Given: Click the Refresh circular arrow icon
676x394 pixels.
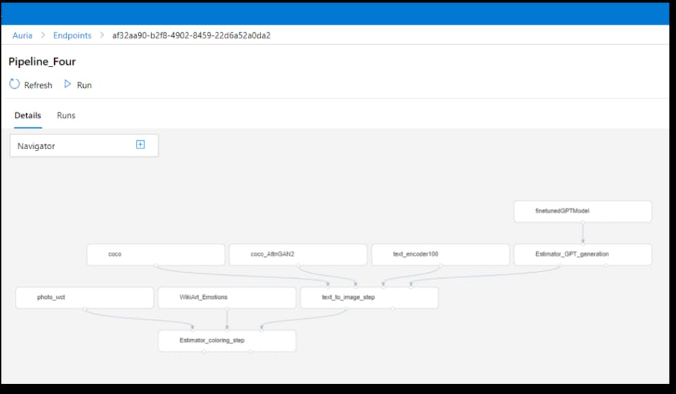Looking at the screenshot, I should tap(15, 84).
